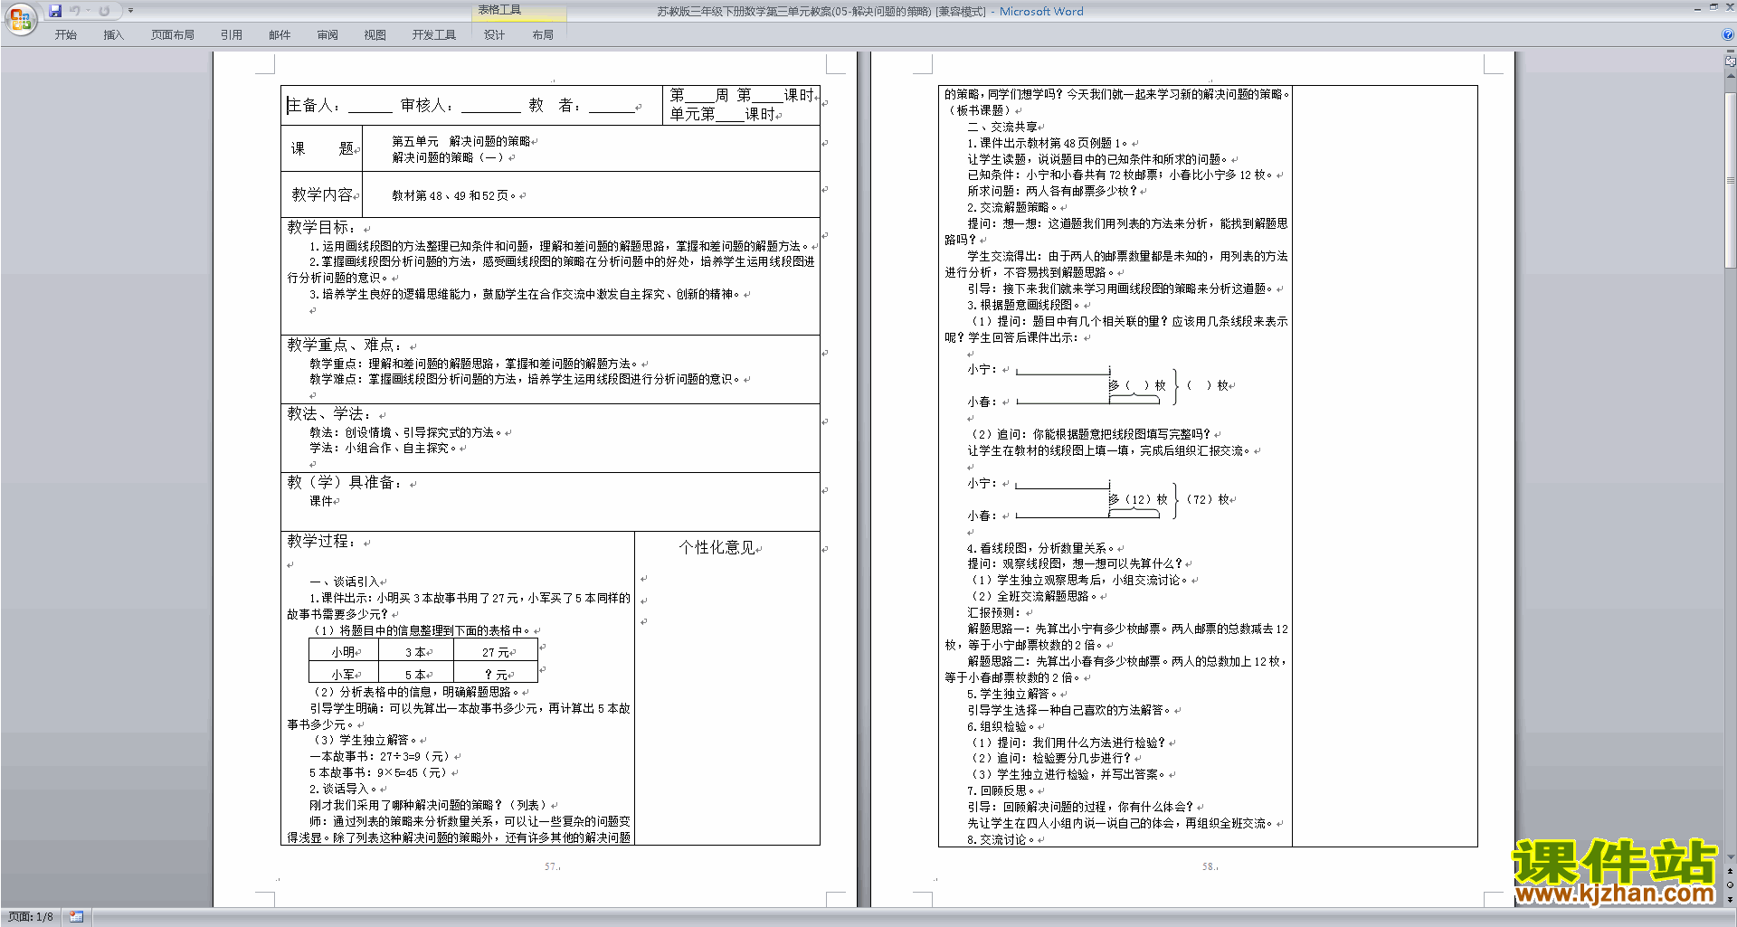The width and height of the screenshot is (1737, 927).
Task: Click the 主备人 blank field on page 57
Action: tap(370, 106)
